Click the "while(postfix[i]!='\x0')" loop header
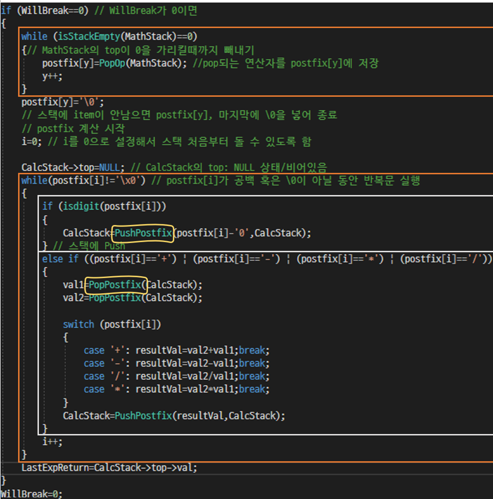 83,180
